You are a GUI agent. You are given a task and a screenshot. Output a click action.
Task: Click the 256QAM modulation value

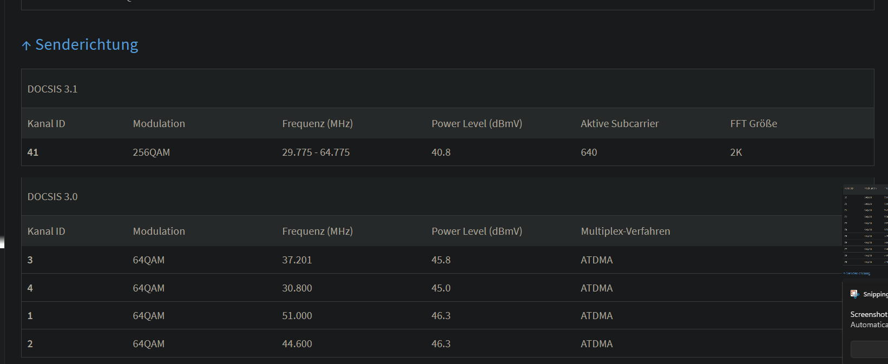click(151, 153)
